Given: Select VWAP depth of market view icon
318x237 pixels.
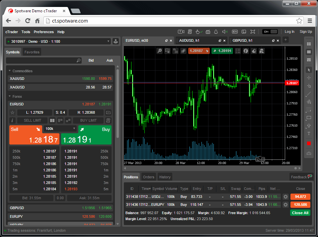Looking at the screenshot, I should tap(68, 121).
